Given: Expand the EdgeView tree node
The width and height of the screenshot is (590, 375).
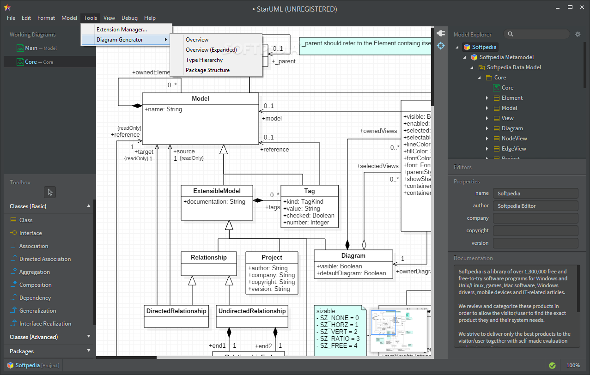Looking at the screenshot, I should [x=487, y=149].
